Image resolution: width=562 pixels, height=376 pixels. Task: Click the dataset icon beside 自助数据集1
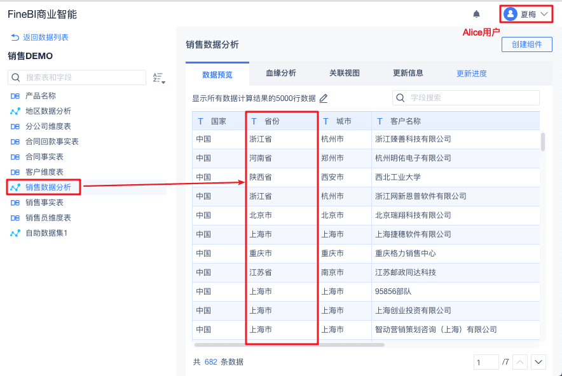[15, 233]
